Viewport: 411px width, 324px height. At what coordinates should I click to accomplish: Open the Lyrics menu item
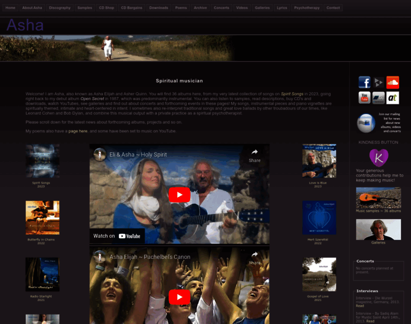click(x=282, y=8)
